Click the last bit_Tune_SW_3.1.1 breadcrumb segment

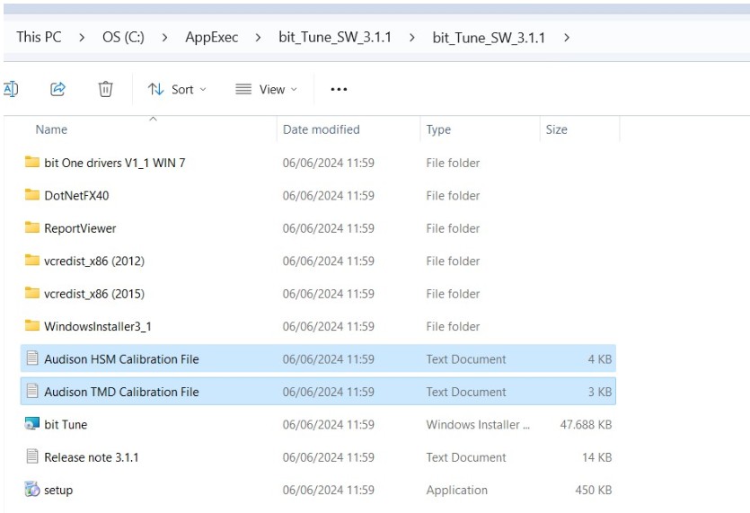(x=489, y=38)
